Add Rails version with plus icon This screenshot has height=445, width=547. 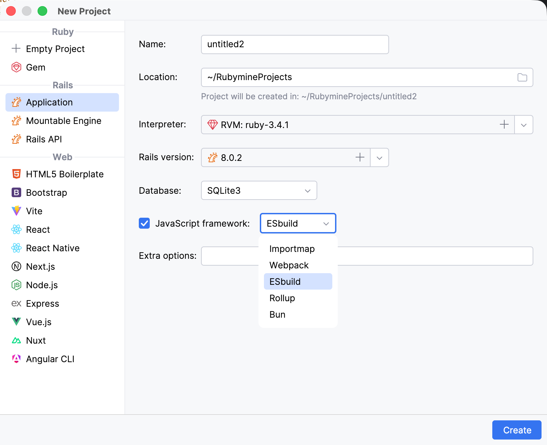[x=360, y=157]
